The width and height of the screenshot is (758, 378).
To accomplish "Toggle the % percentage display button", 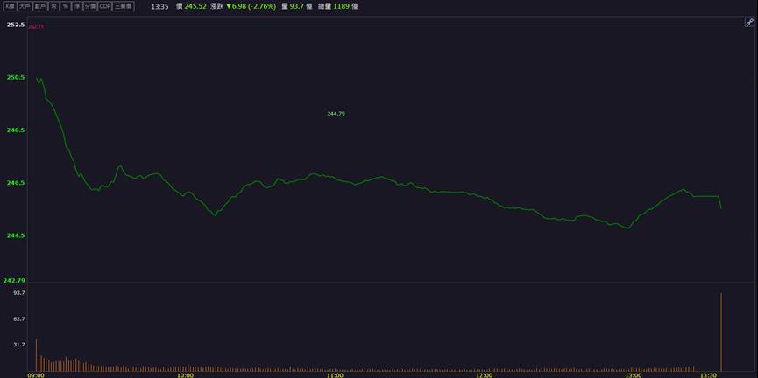I will (65, 6).
